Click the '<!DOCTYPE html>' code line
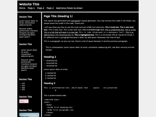This screenshot has height=117, width=156. (x=51, y=100)
